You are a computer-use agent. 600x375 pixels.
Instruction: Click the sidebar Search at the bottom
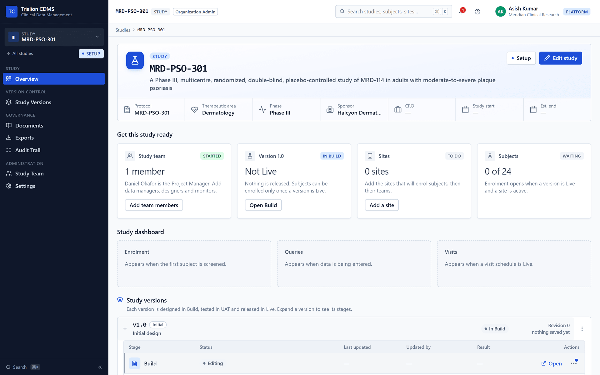click(23, 367)
